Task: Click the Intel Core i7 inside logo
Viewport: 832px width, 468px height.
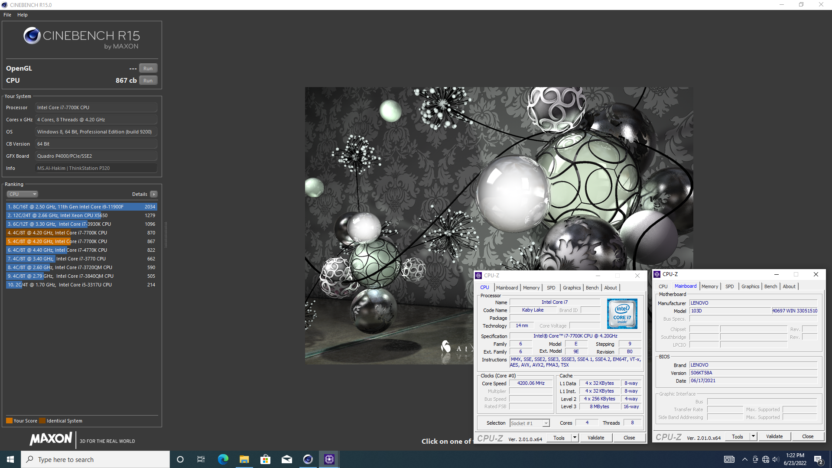Action: click(x=622, y=314)
